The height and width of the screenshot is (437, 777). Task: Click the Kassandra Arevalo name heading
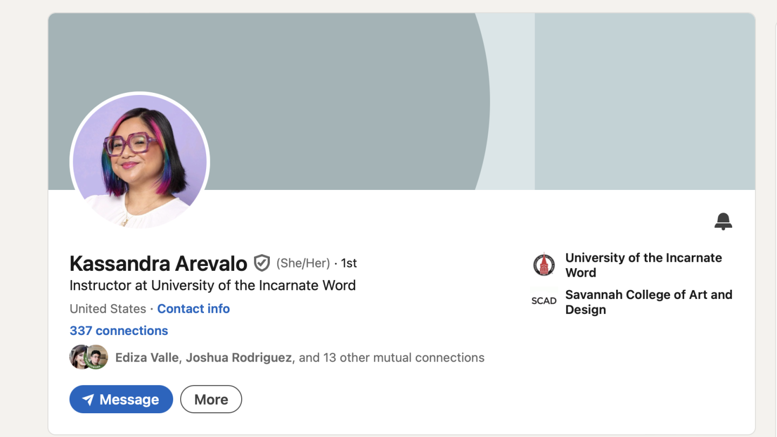coord(158,263)
